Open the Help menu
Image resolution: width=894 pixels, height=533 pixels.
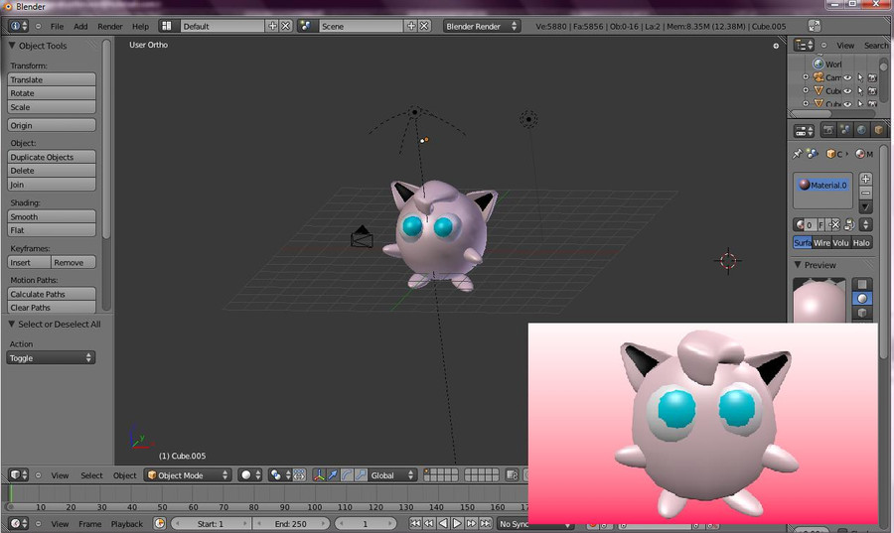140,26
